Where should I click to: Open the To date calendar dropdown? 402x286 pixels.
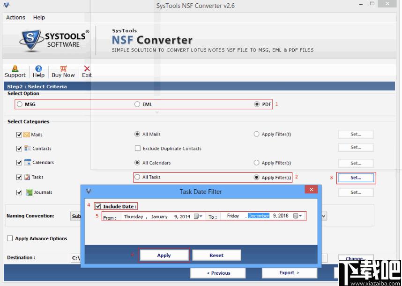click(298, 216)
